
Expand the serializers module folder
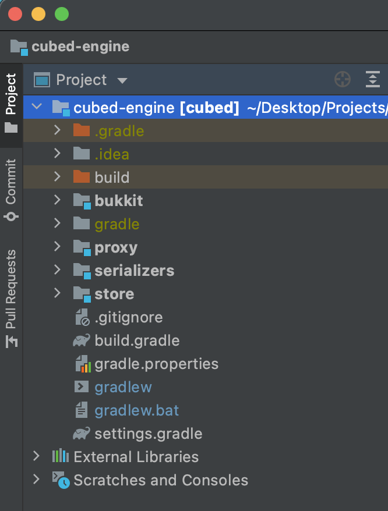[x=57, y=270]
